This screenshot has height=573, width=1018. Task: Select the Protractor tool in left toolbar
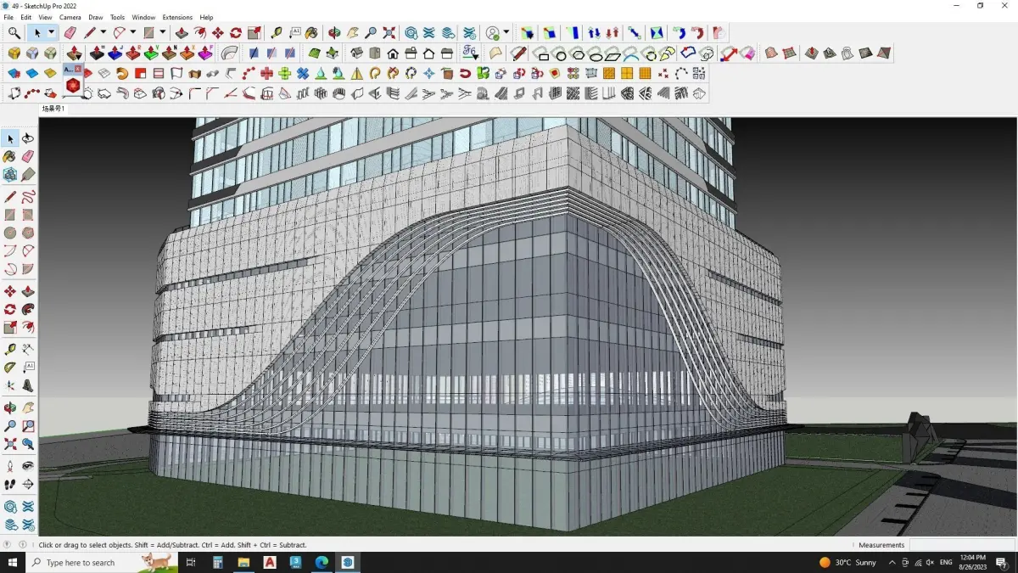pos(10,368)
